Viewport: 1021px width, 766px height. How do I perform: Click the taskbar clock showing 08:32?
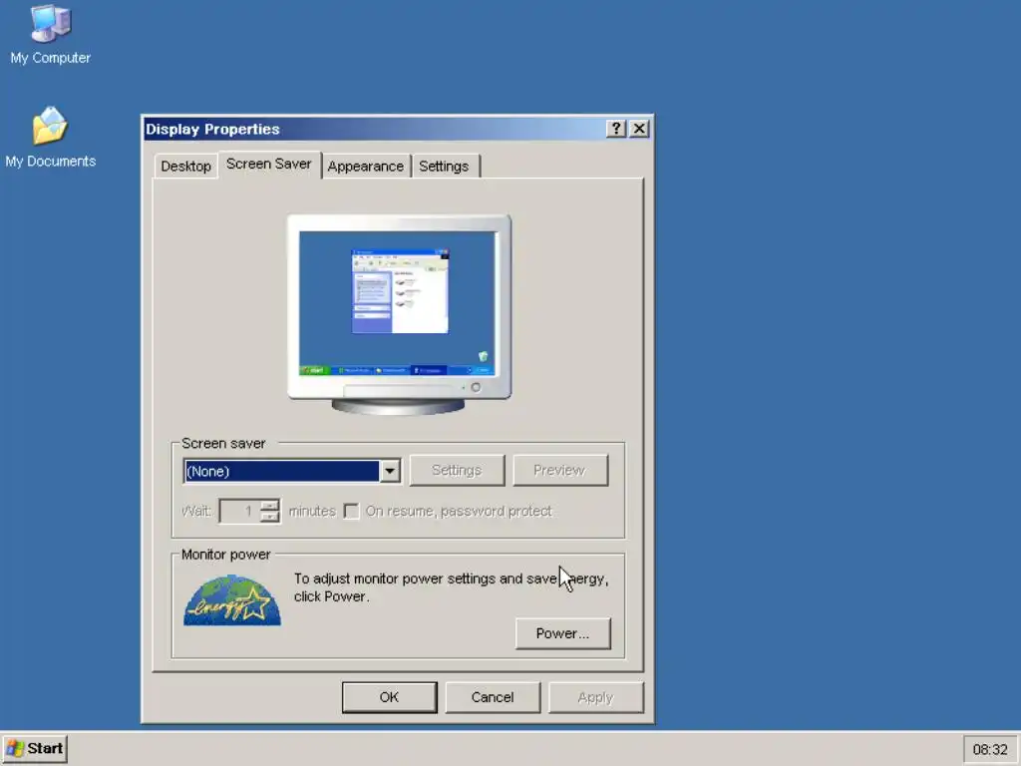tap(990, 750)
